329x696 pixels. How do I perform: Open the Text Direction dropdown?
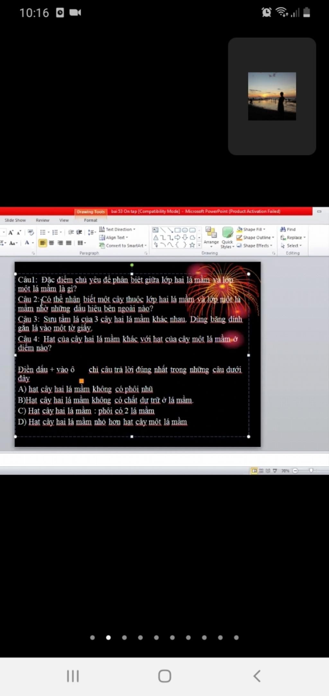[x=117, y=229]
